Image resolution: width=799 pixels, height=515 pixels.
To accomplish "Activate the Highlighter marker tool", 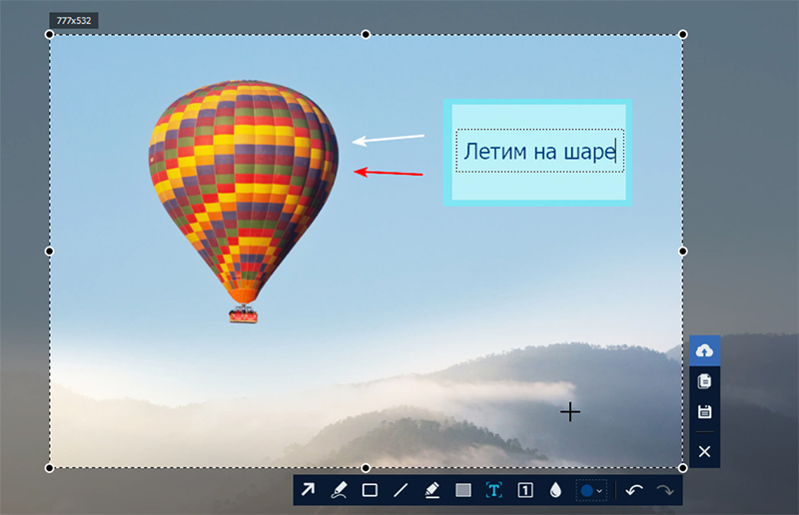I will pyautogui.click(x=431, y=490).
